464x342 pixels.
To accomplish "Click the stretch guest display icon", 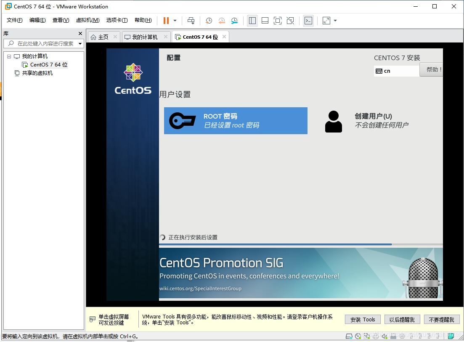I will click(326, 21).
